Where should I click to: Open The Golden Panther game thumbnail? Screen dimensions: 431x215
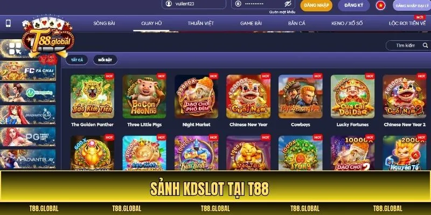click(x=92, y=97)
